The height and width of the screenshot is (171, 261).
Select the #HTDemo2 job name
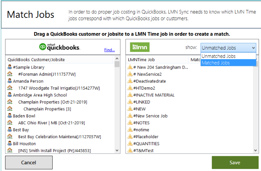click(x=144, y=88)
